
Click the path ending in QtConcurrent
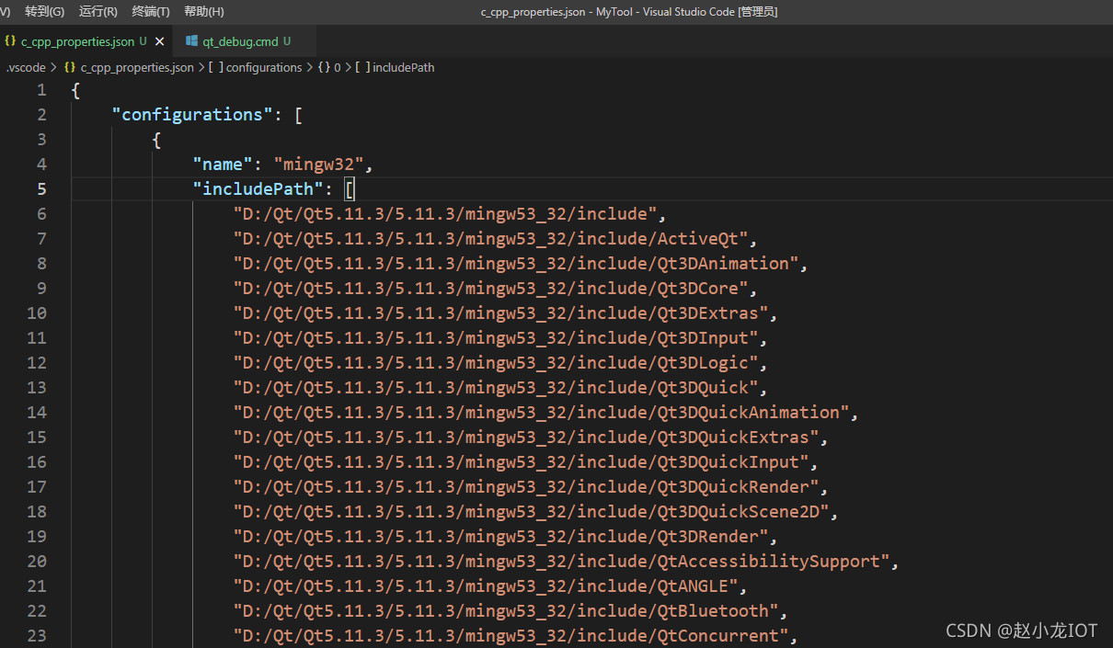(x=511, y=636)
